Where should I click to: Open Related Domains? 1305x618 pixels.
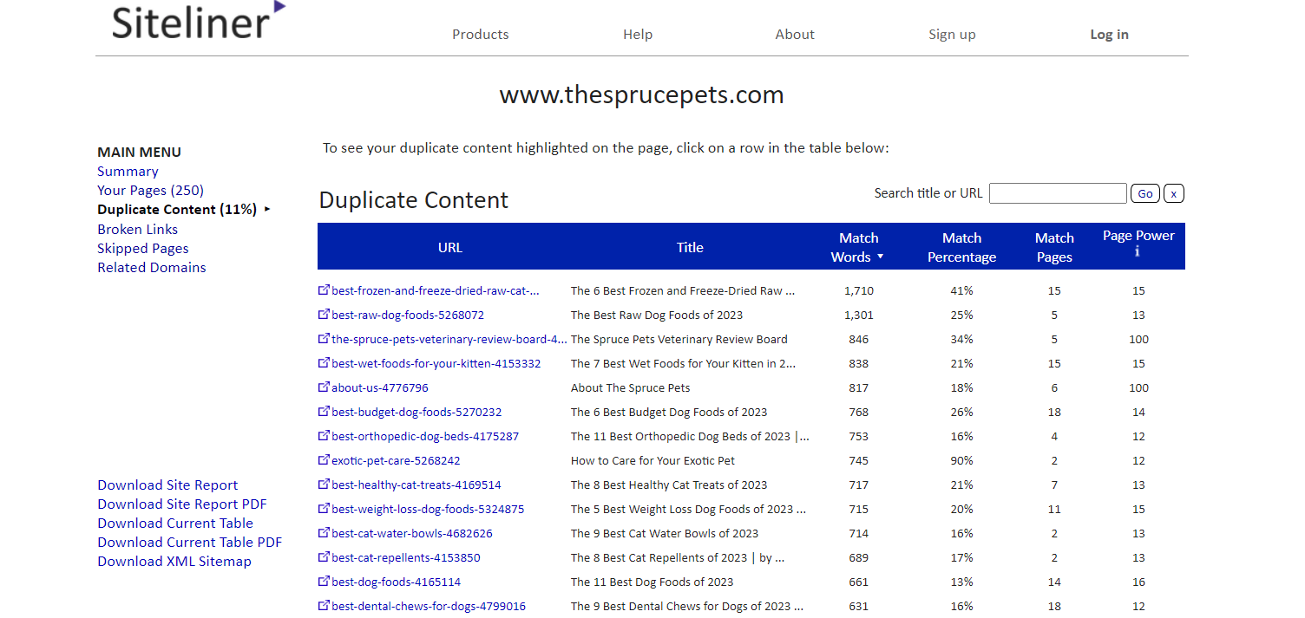click(x=152, y=268)
